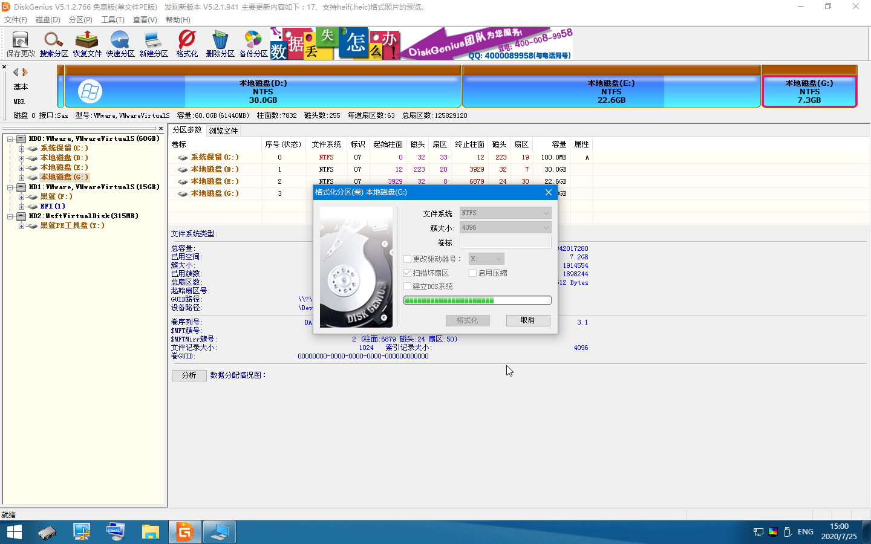Open the hard drive tool in taskbar
This screenshot has width=871, height=544.
47,532
